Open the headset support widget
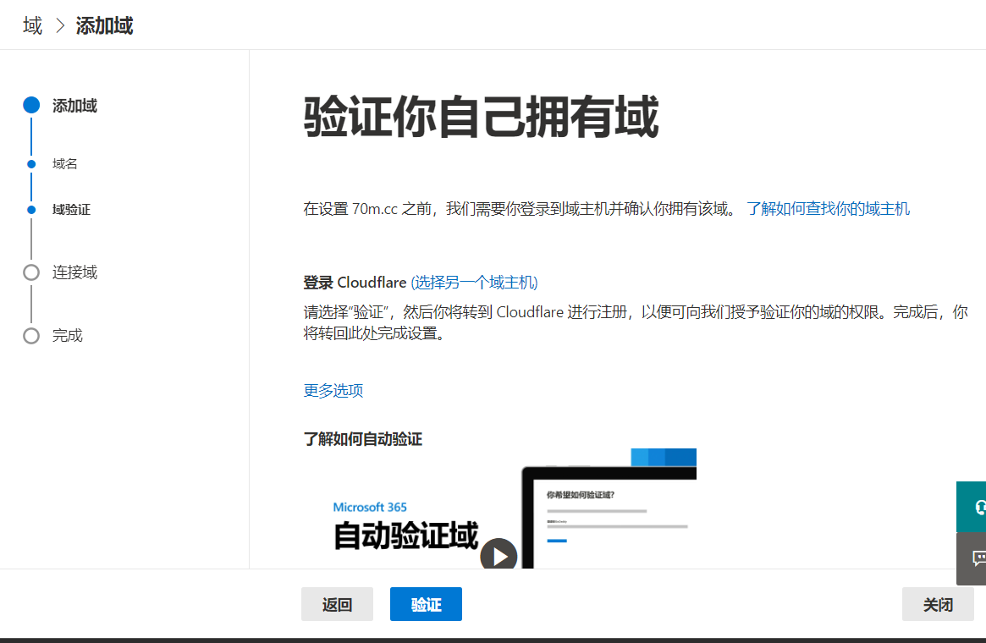986x643 pixels. coord(974,507)
